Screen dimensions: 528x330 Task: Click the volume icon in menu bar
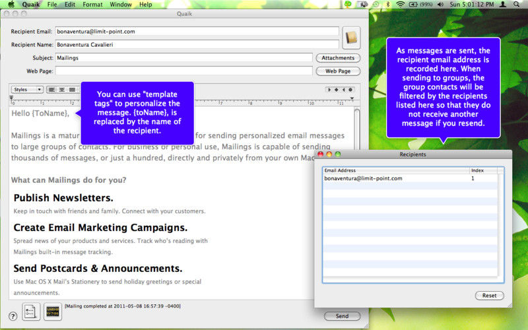pyautogui.click(x=440, y=5)
